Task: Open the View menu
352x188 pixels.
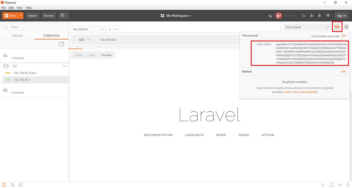Action: click(x=20, y=8)
